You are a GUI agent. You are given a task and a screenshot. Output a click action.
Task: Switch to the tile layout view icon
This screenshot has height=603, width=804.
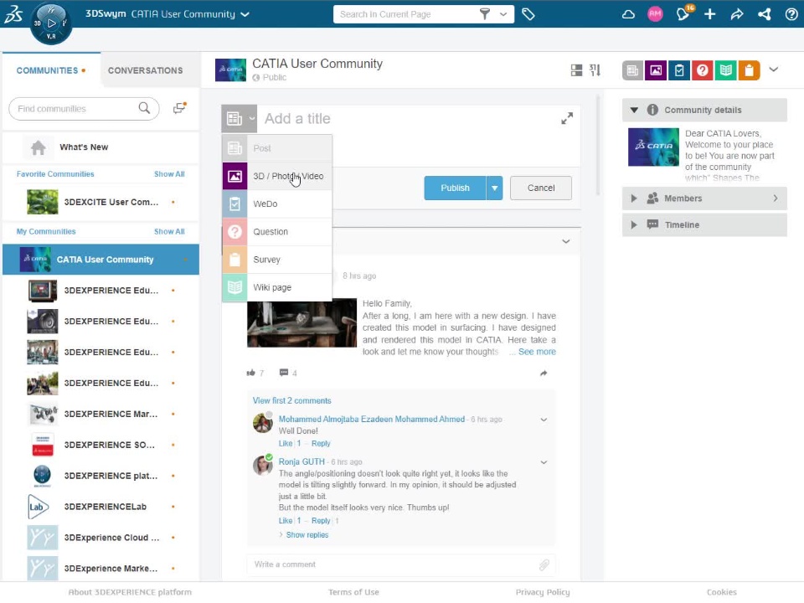coord(576,70)
